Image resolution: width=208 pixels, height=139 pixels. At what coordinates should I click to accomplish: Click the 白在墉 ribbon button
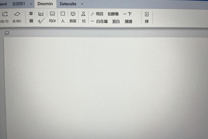[102, 21]
